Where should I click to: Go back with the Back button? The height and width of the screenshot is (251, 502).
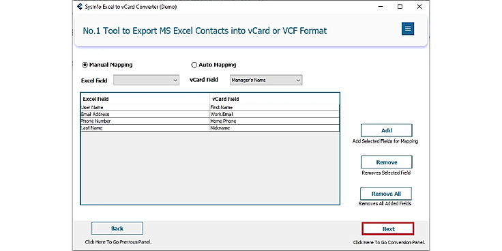click(117, 228)
